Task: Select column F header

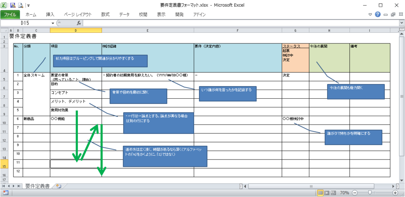Action: pyautogui.click(x=238, y=30)
